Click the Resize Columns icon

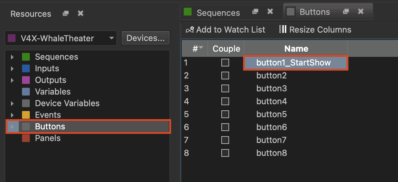coord(283,30)
